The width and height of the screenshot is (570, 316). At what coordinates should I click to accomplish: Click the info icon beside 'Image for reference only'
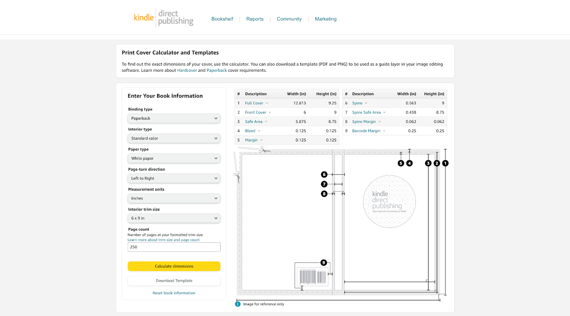tap(238, 304)
